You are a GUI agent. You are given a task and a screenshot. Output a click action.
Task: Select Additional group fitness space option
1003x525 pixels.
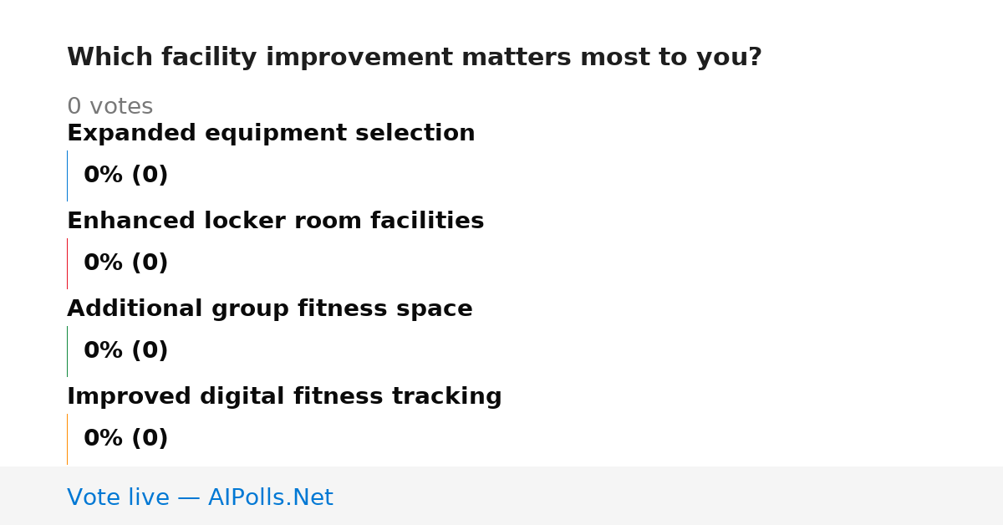click(269, 309)
